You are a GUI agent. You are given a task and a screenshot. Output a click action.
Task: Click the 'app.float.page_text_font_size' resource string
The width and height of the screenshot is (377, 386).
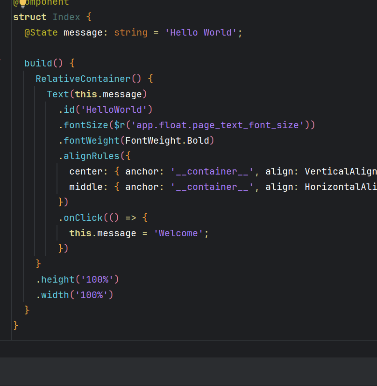click(x=218, y=125)
